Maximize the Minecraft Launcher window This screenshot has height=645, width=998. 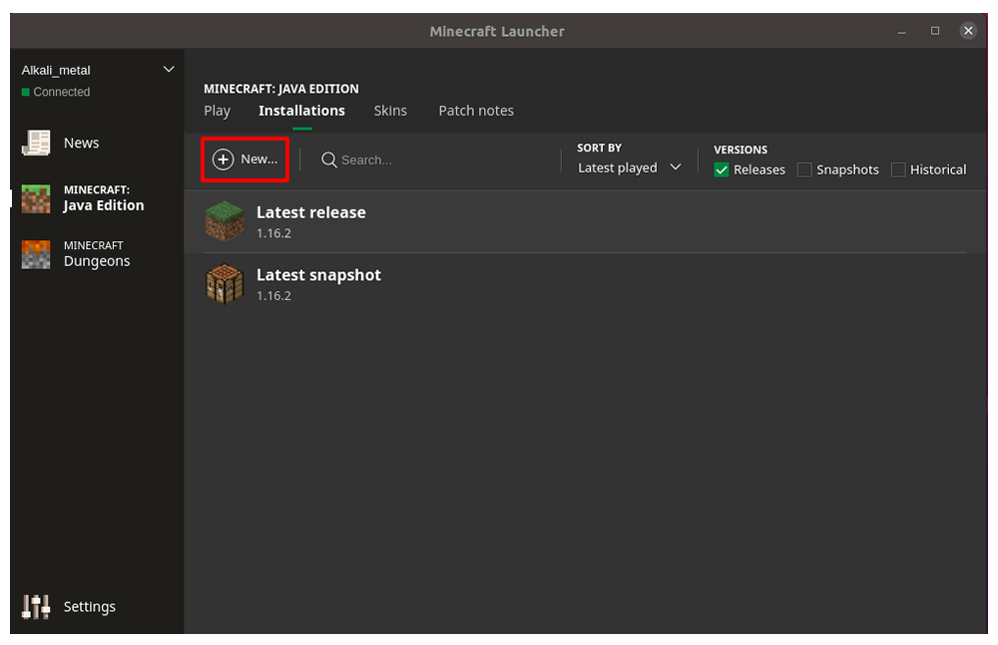[x=935, y=31]
